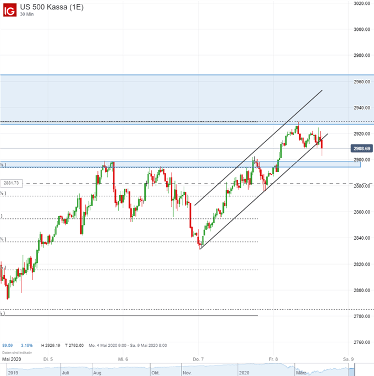The image size is (374, 376).
Task: Click the current price tag 2908.69
Action: click(361, 148)
